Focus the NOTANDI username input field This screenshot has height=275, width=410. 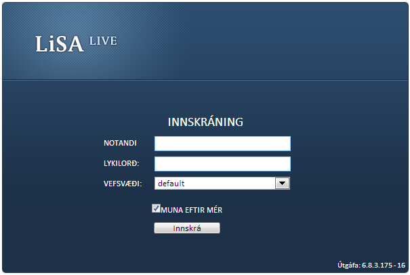[222, 144]
